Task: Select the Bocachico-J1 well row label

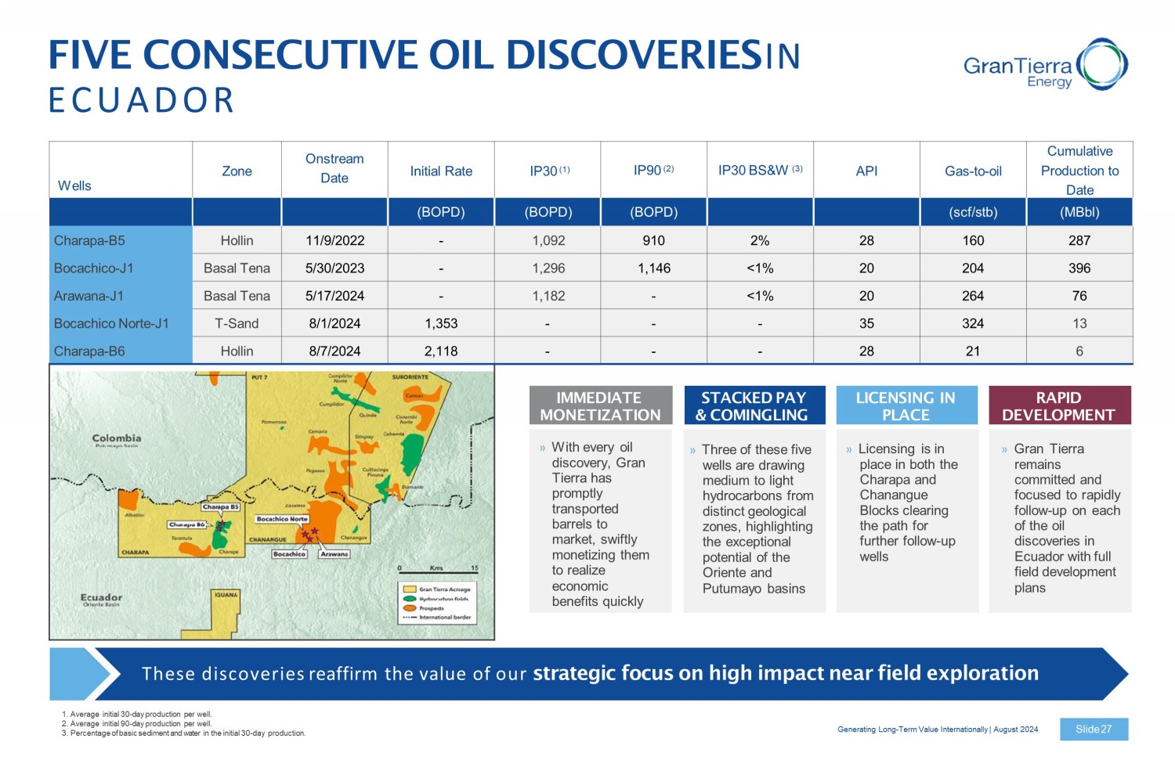Action: click(x=93, y=268)
